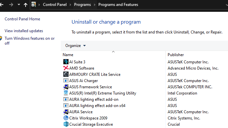Image resolution: width=228 pixels, height=128 pixels.
Task: Click the Citrix Workspace 2009 icon
Action: 66,118
